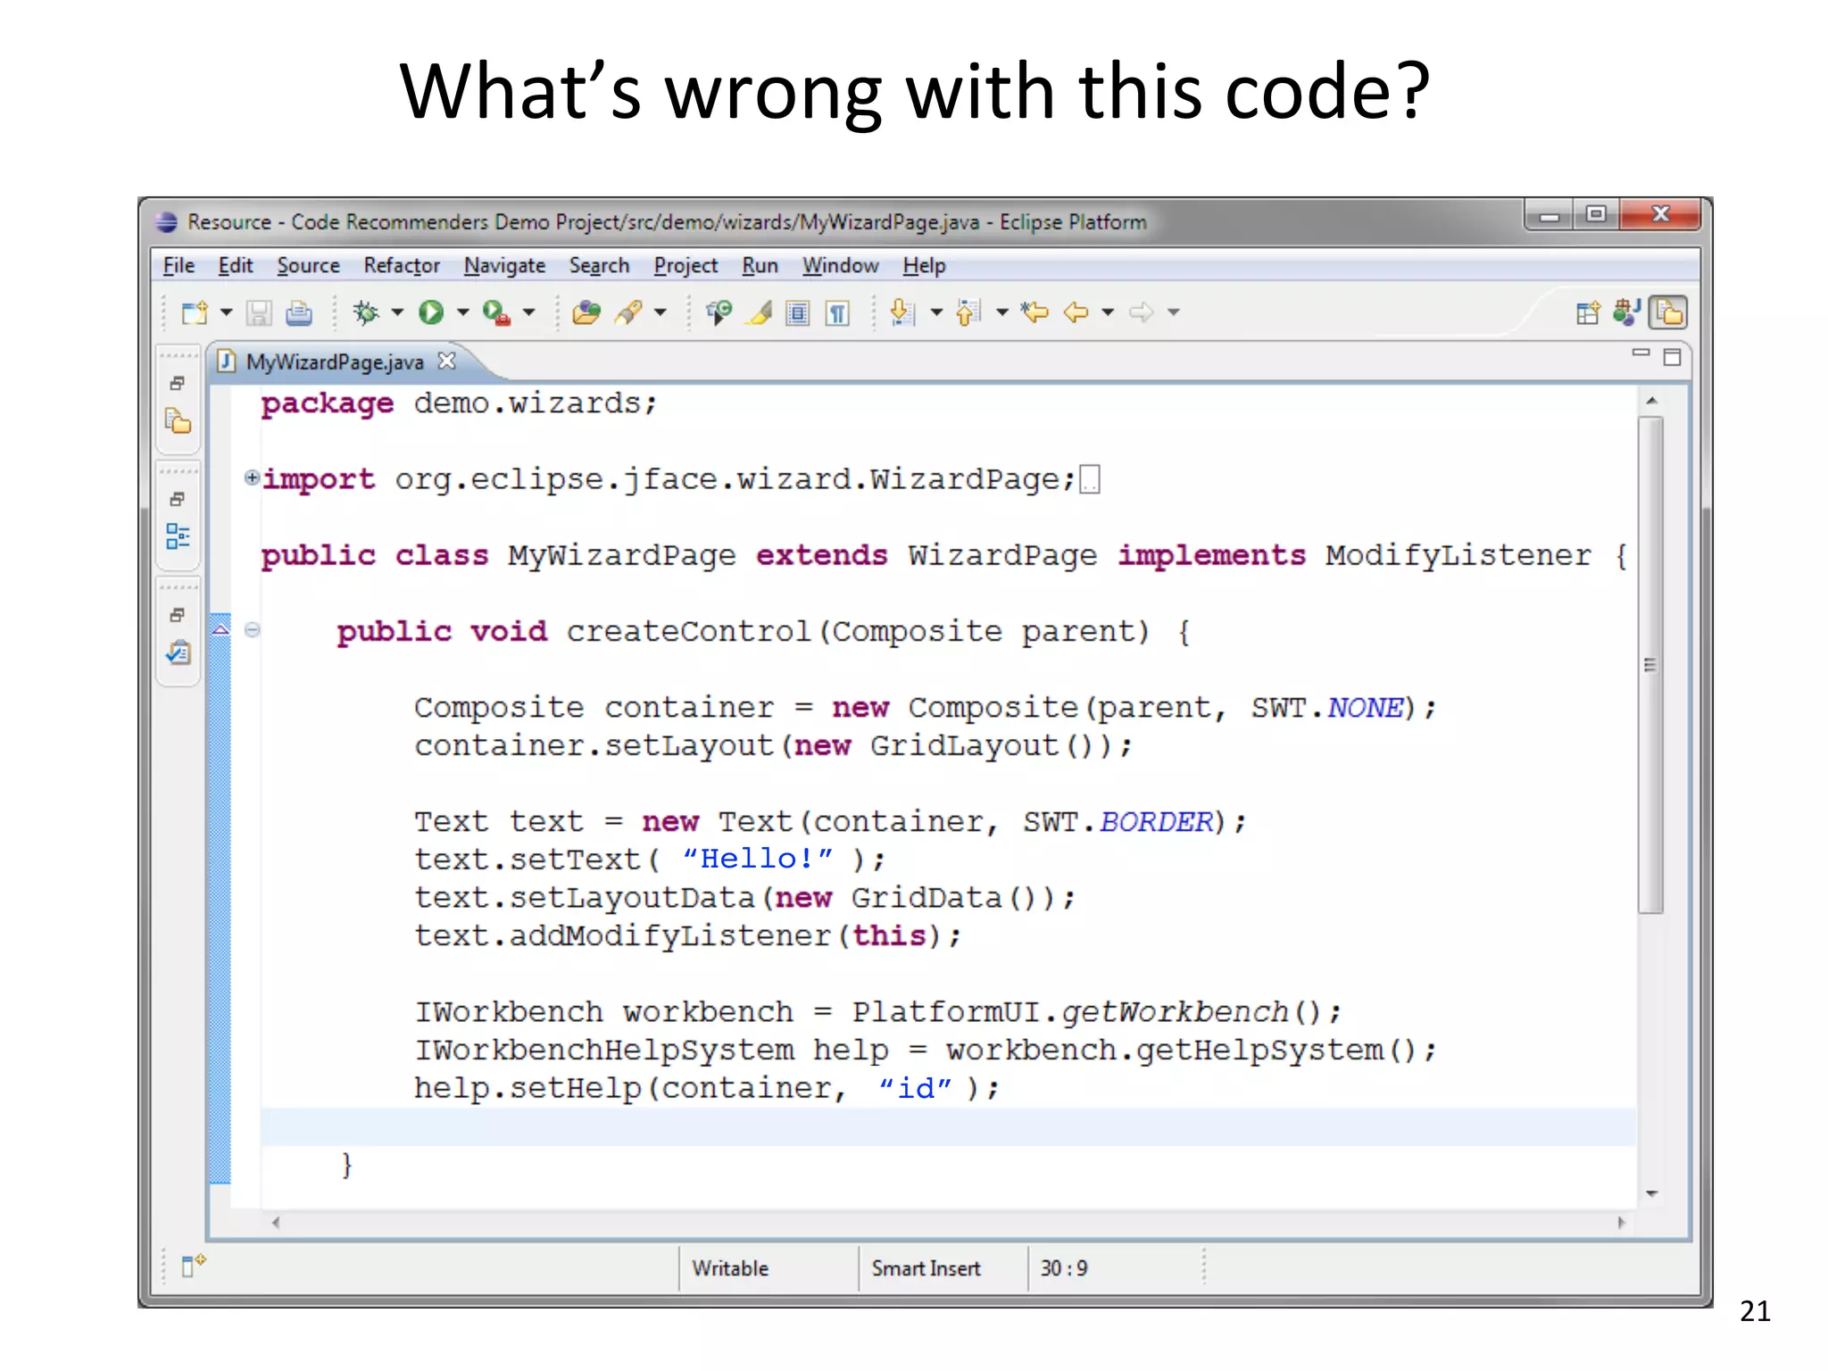Restore the bottom minimized view stack
Screen dimensions: 1828x1371
point(178,616)
